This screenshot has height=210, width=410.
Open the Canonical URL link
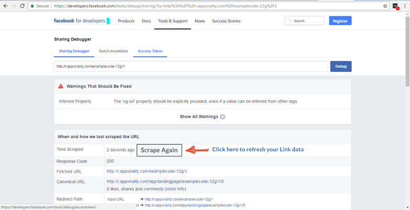[165, 182]
